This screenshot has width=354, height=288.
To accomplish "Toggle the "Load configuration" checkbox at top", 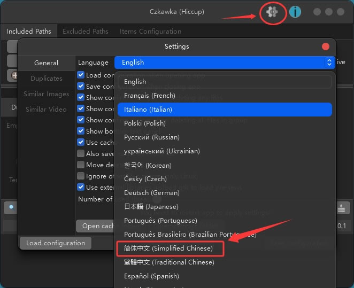I will 81,75.
